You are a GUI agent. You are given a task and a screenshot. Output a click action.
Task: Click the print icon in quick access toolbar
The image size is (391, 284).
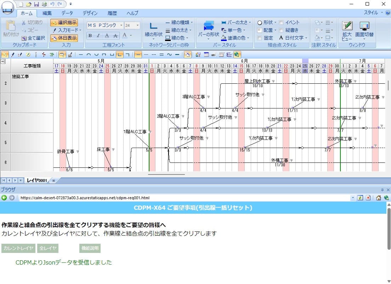pos(44,4)
